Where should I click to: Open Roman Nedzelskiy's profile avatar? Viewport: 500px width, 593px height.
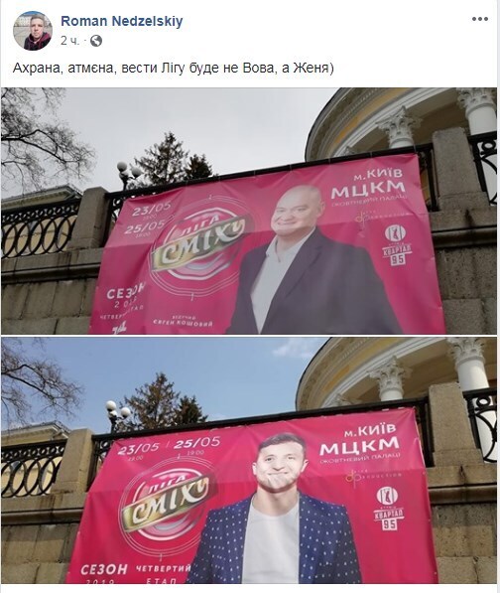pyautogui.click(x=33, y=31)
